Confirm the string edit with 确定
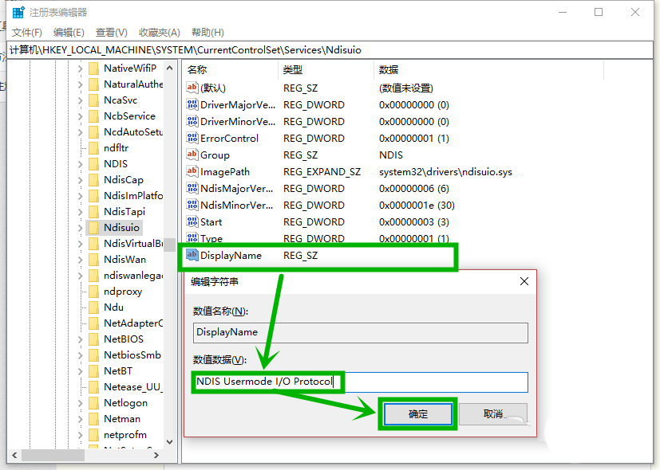 tap(418, 414)
